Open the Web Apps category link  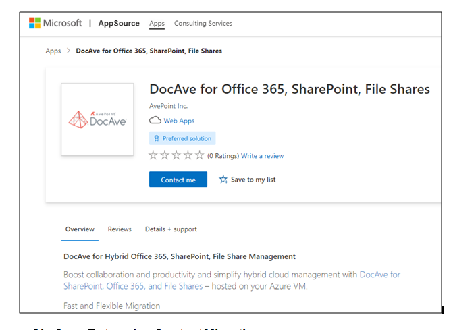179,121
